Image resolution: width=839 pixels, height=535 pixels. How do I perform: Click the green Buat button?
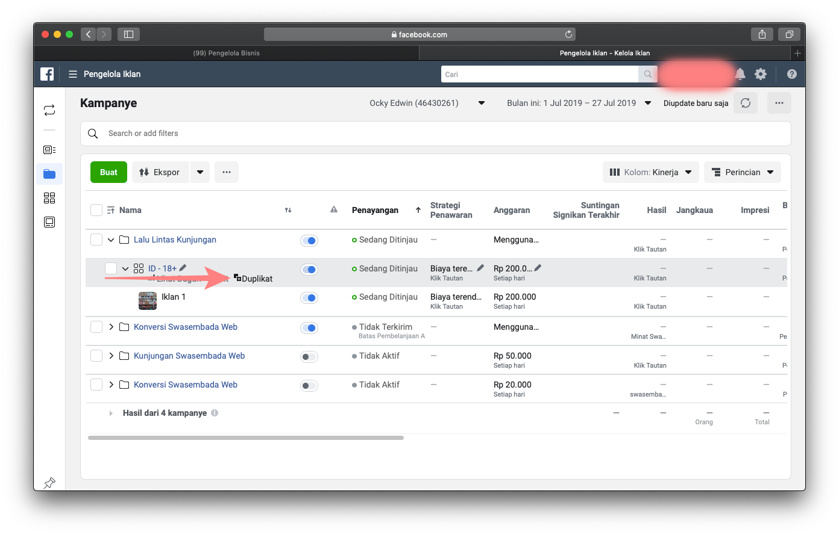(x=108, y=172)
